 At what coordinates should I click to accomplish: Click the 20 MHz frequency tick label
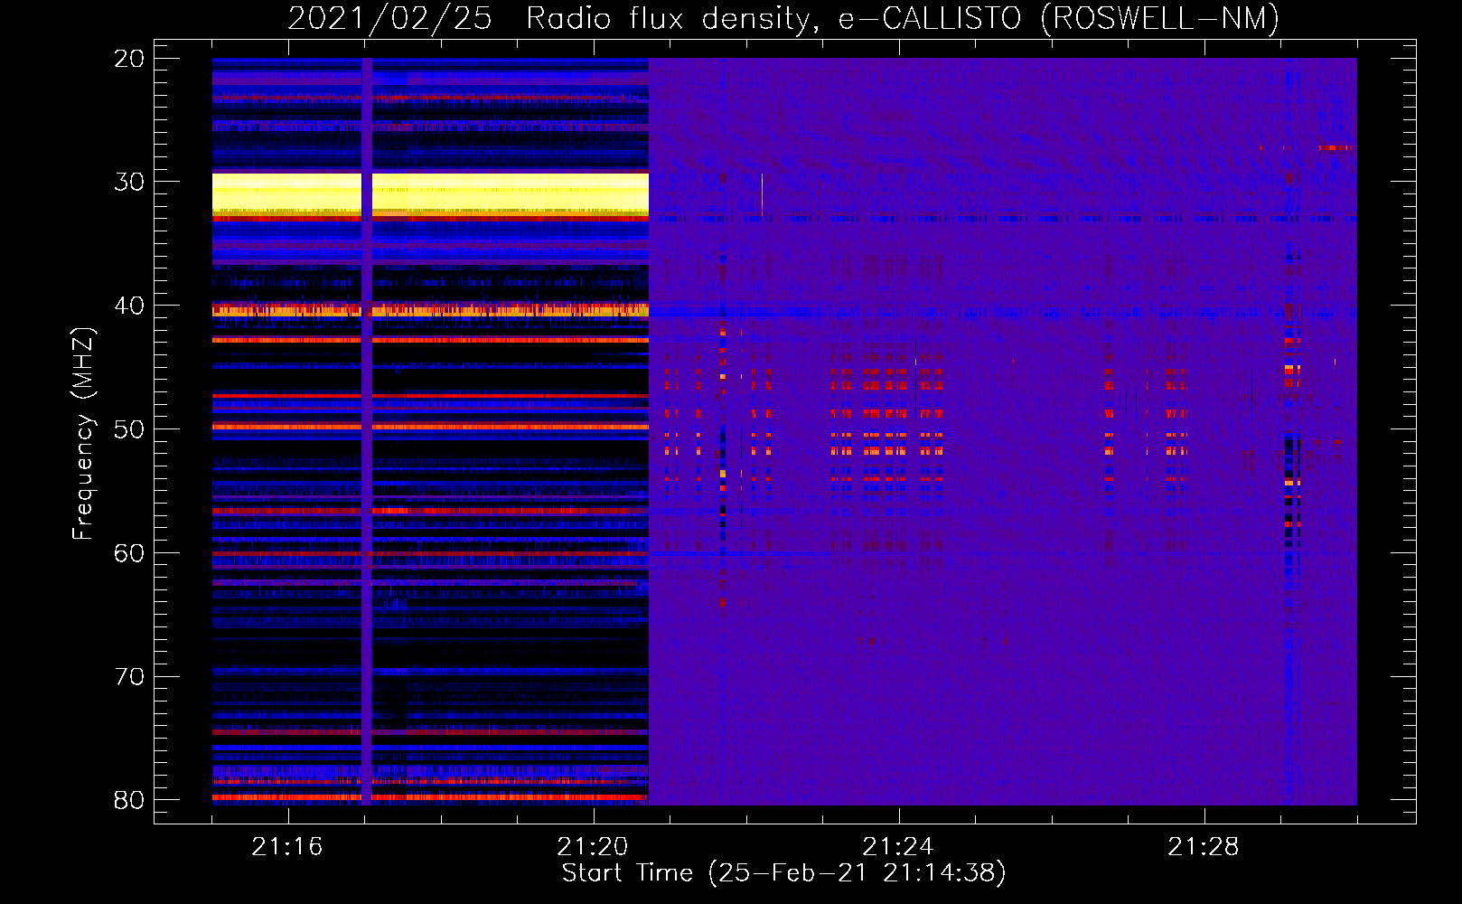(x=129, y=59)
